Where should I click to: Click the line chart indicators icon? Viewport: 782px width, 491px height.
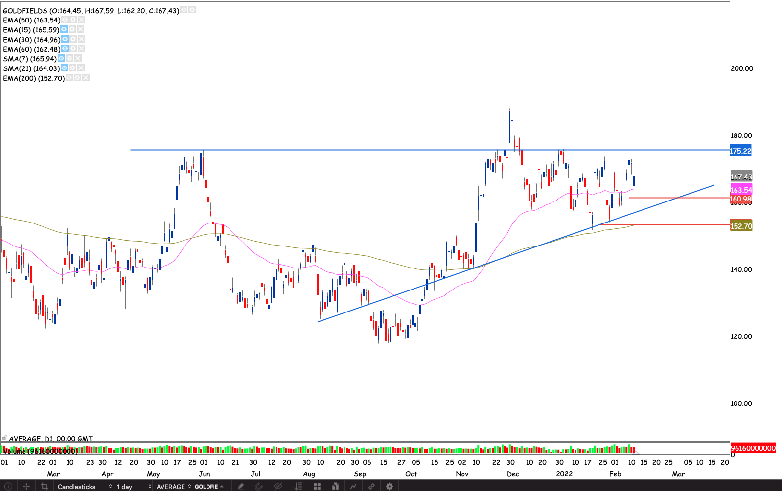pyautogui.click(x=353, y=486)
